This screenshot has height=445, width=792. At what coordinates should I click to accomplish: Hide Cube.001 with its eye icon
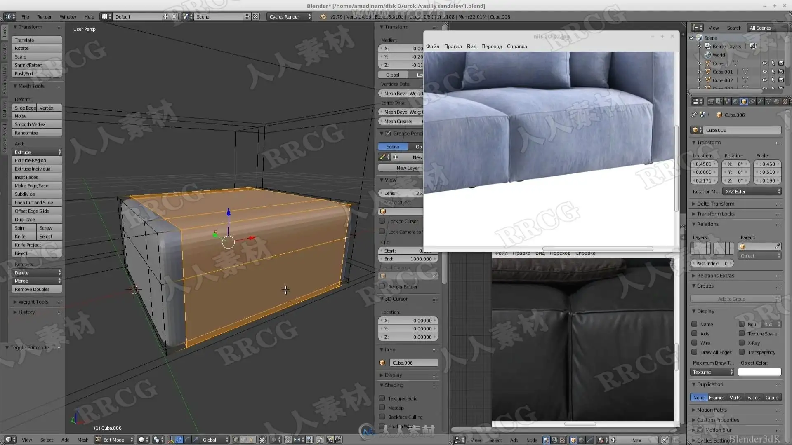[764, 72]
